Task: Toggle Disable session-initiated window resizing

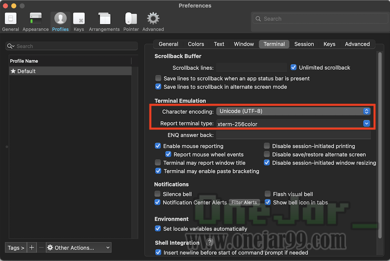Action: [267, 162]
